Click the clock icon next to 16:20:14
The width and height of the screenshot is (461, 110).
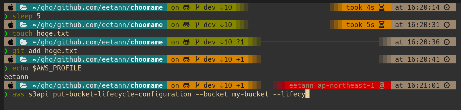tap(447, 7)
